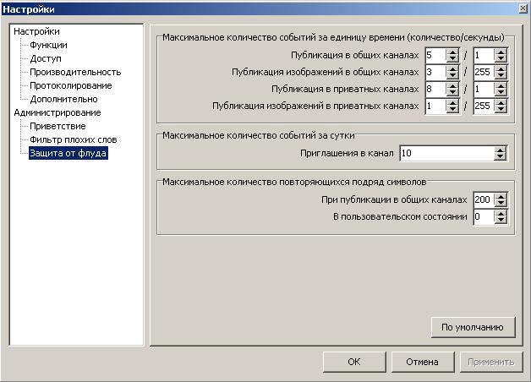The width and height of the screenshot is (531, 382).
Task: Increase 'Приглашения в канал' value with up arrow
Action: (x=501, y=150)
